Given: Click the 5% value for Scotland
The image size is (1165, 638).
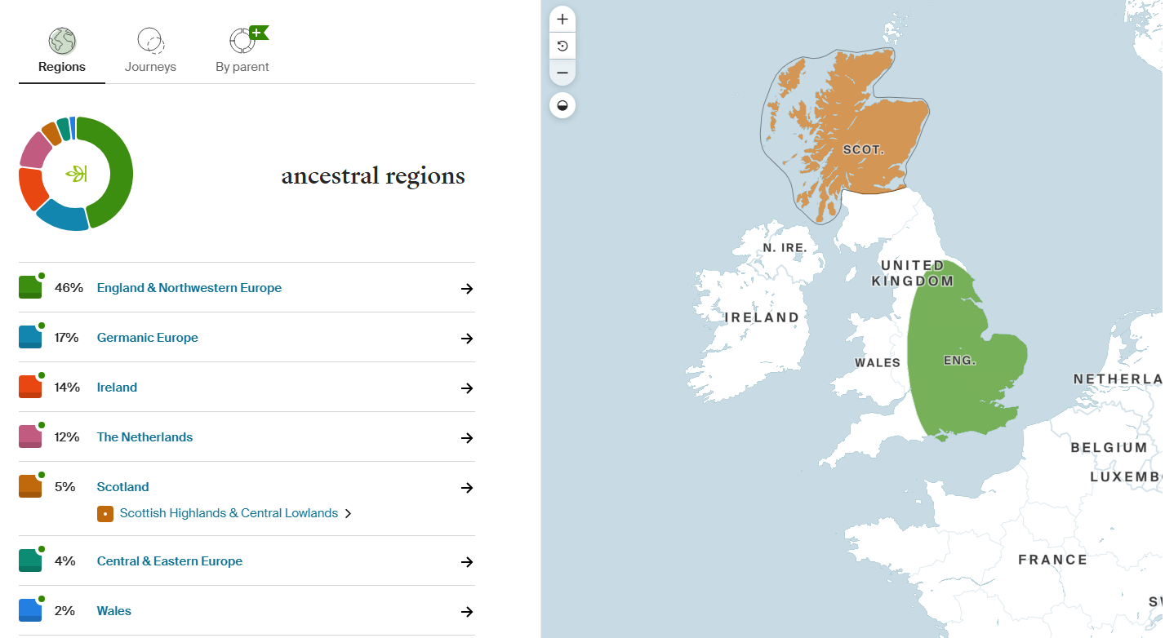Looking at the screenshot, I should click(x=64, y=487).
